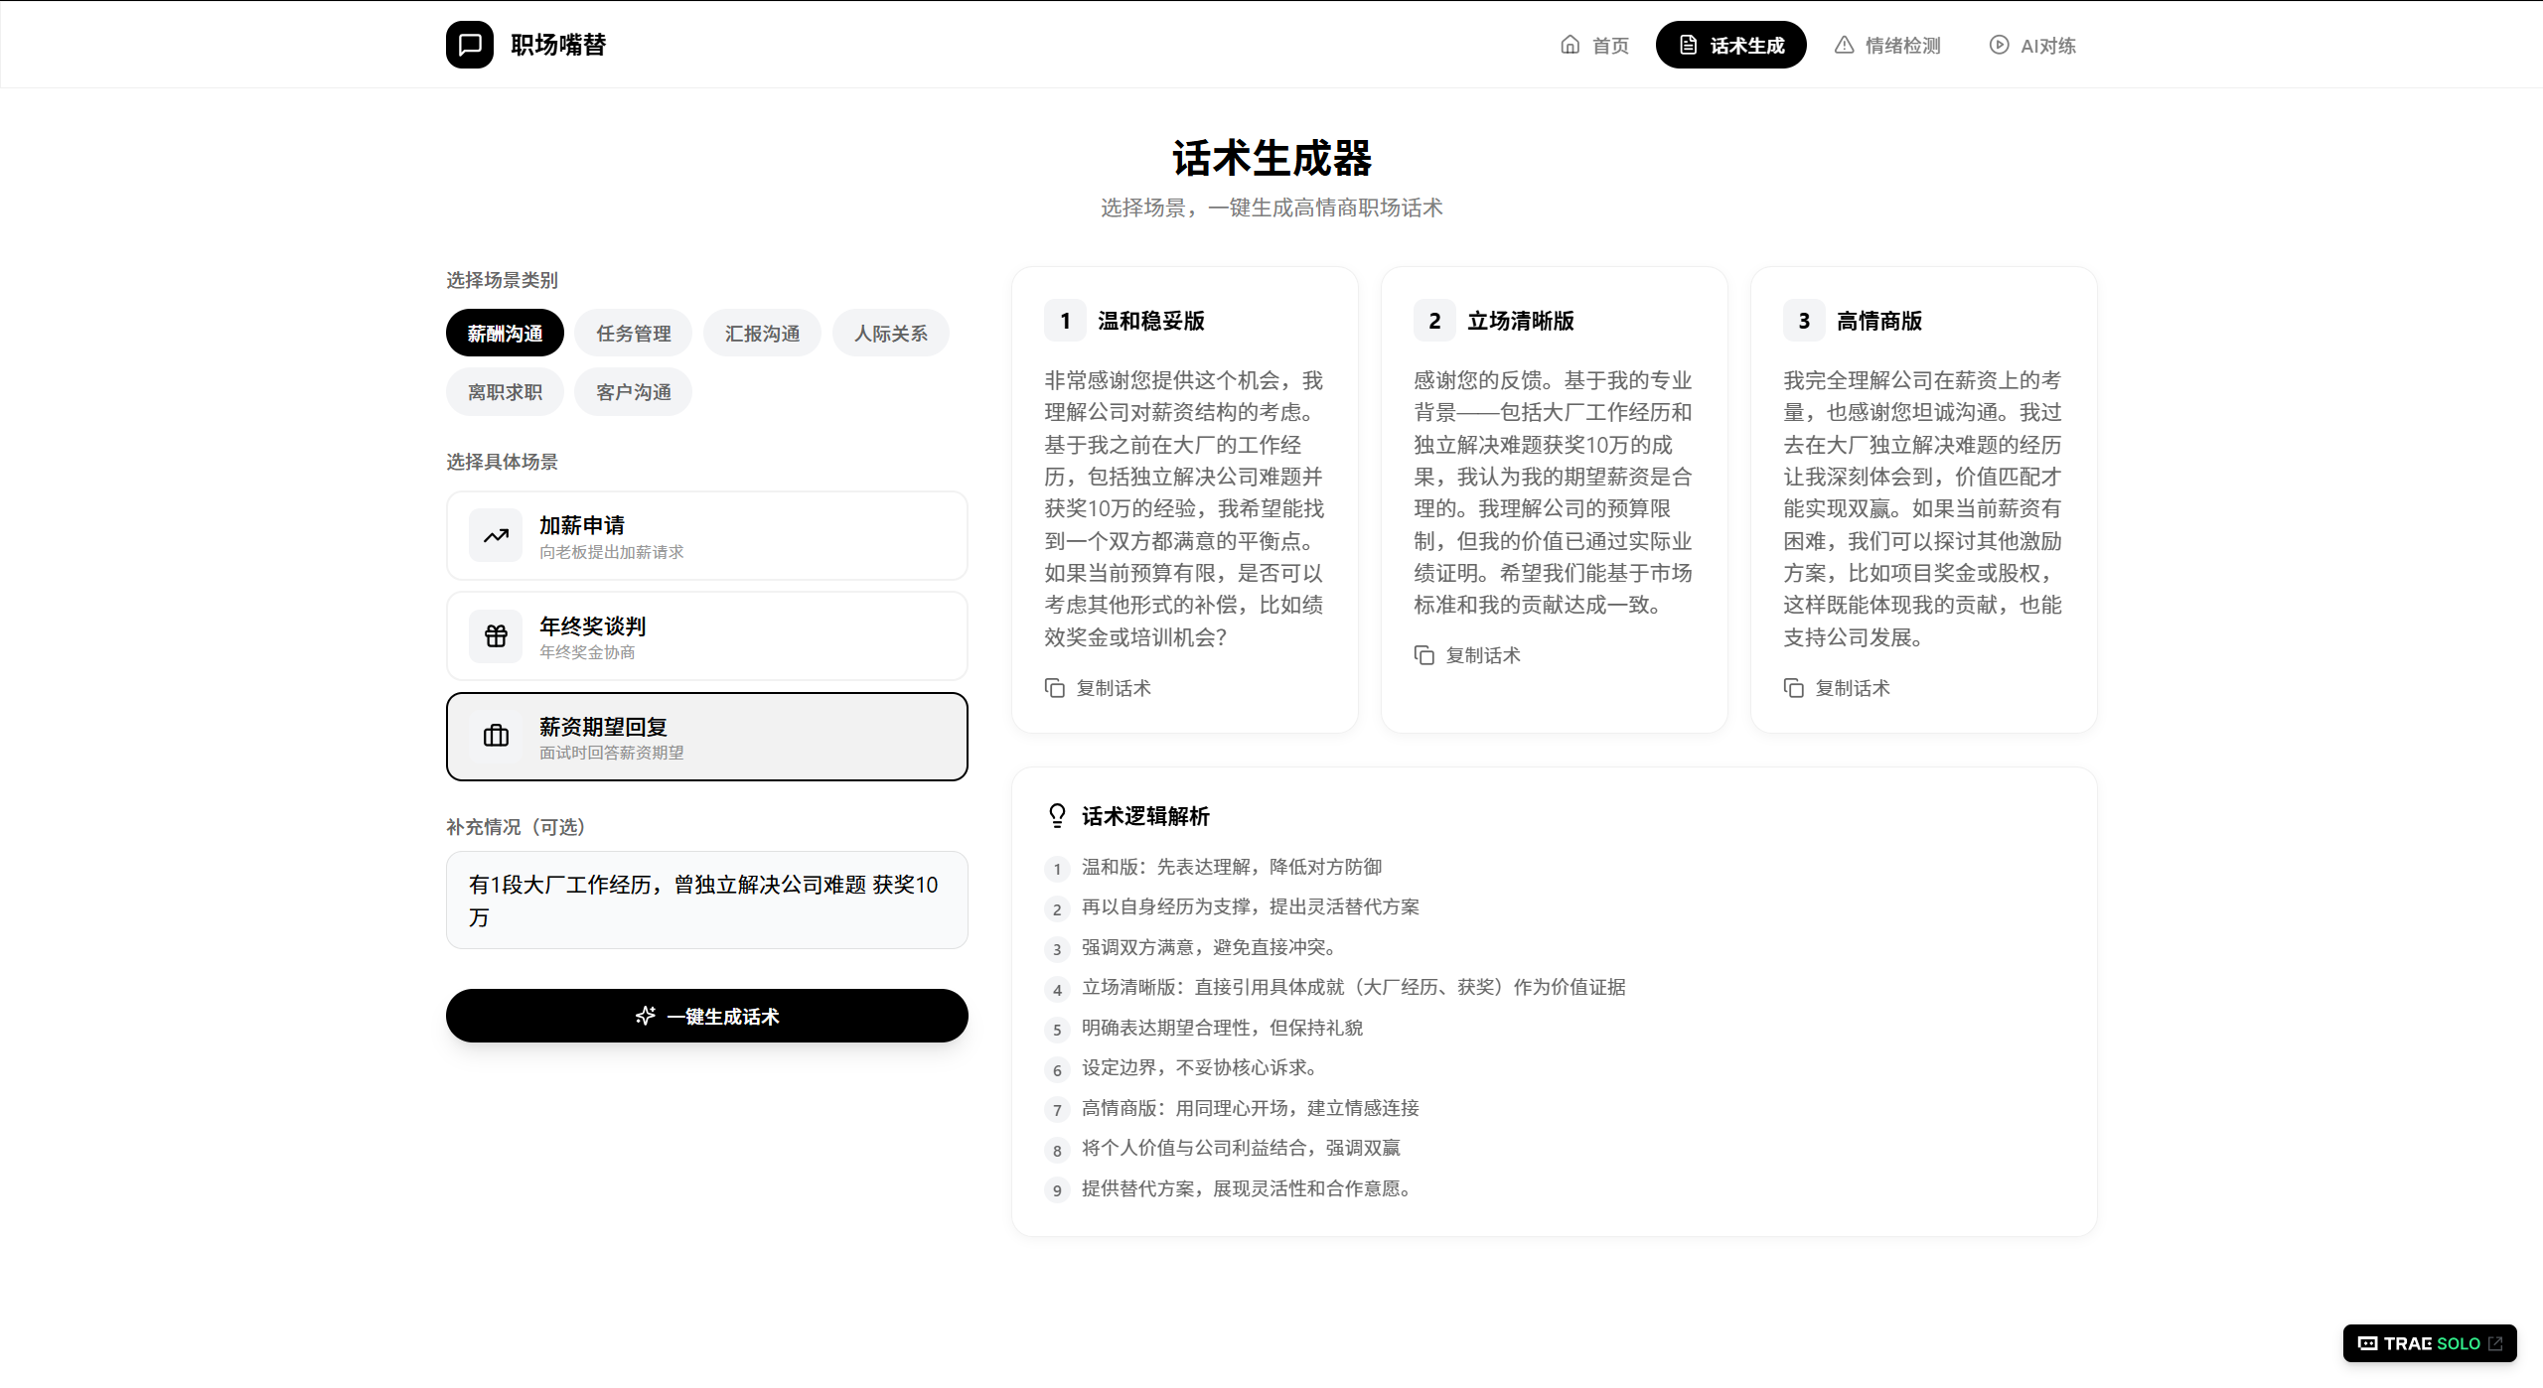
Task: Click the trending arrow icon for 加薪申请
Action: pos(496,536)
